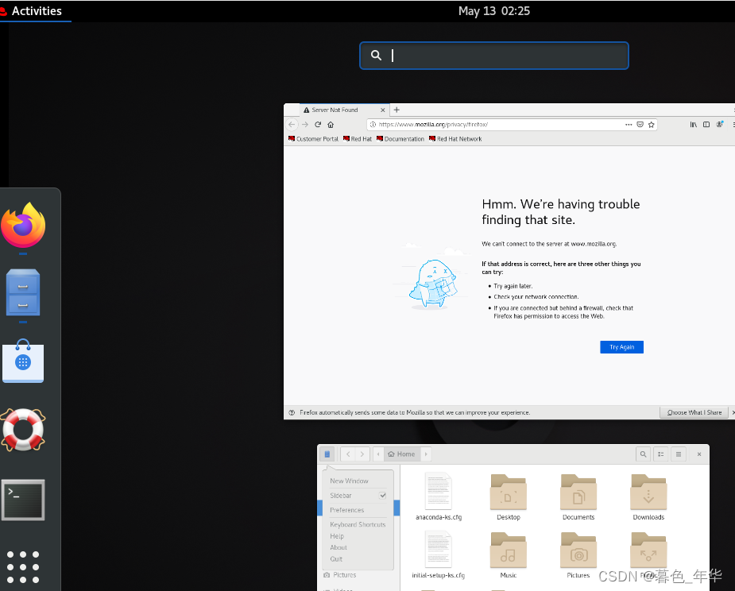Select the Documents folder

[578, 496]
